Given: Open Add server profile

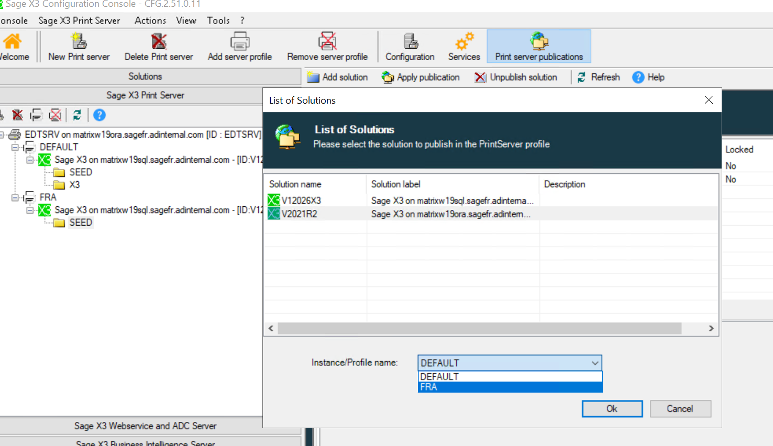Looking at the screenshot, I should [x=239, y=46].
